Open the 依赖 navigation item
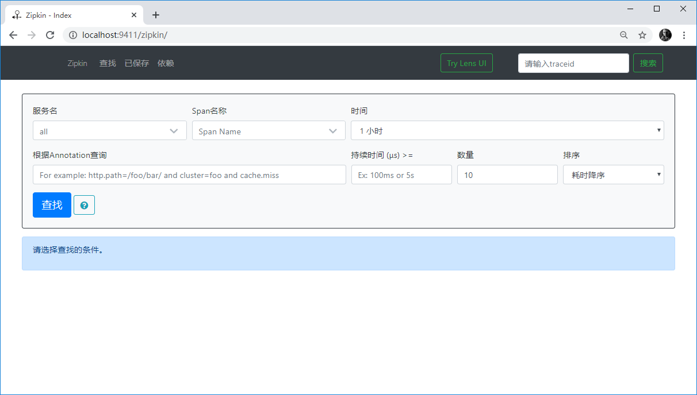Screen dimensions: 697x395 coord(166,63)
